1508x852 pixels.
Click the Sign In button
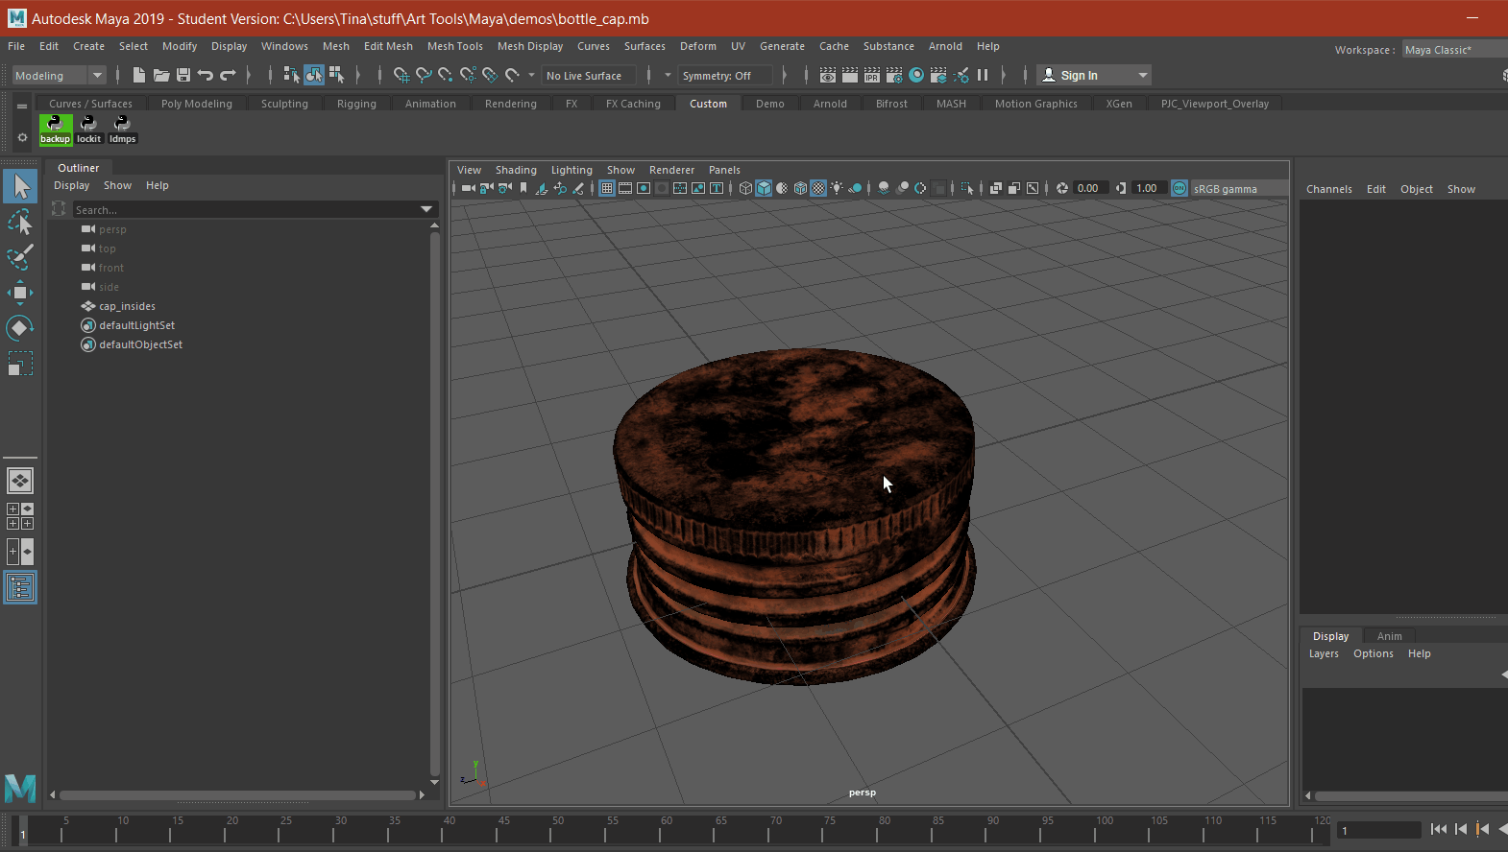click(x=1094, y=75)
